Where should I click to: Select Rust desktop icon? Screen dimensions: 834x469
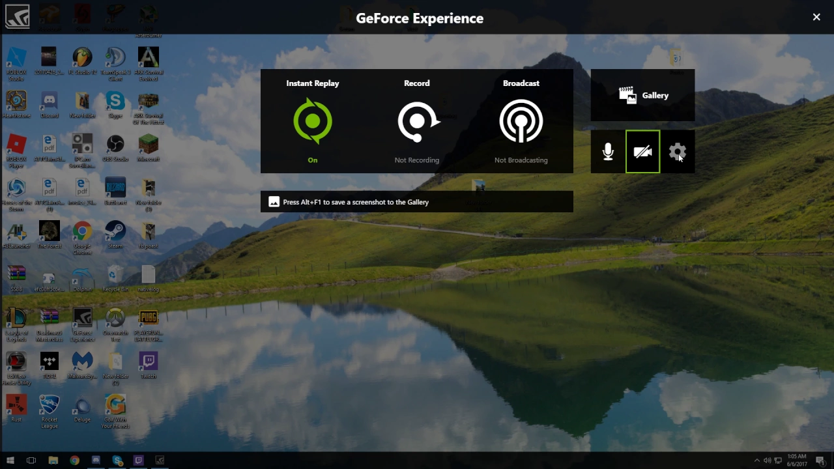(x=16, y=408)
